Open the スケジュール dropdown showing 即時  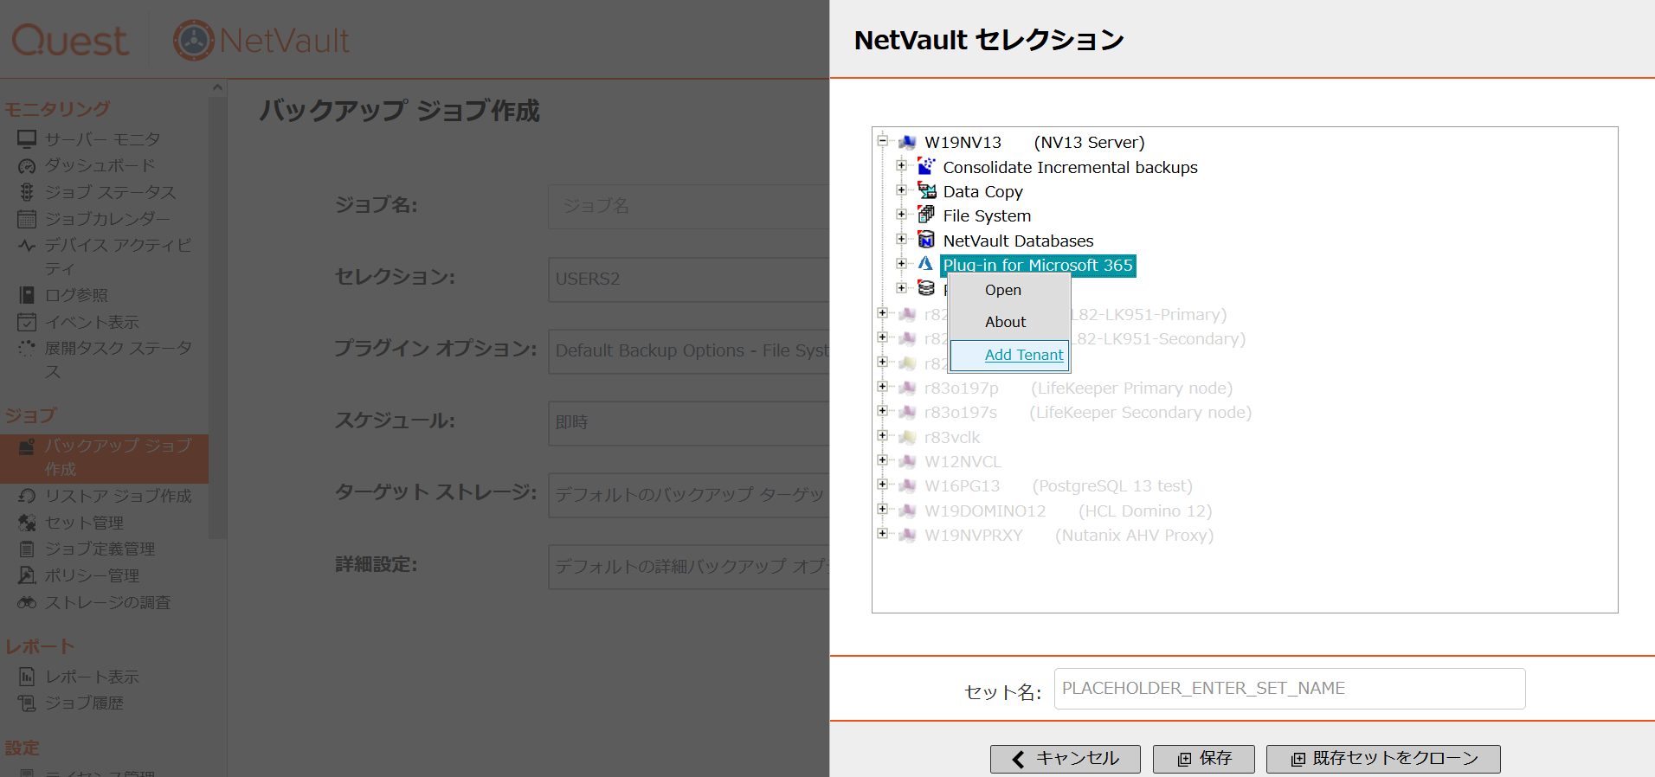(688, 422)
